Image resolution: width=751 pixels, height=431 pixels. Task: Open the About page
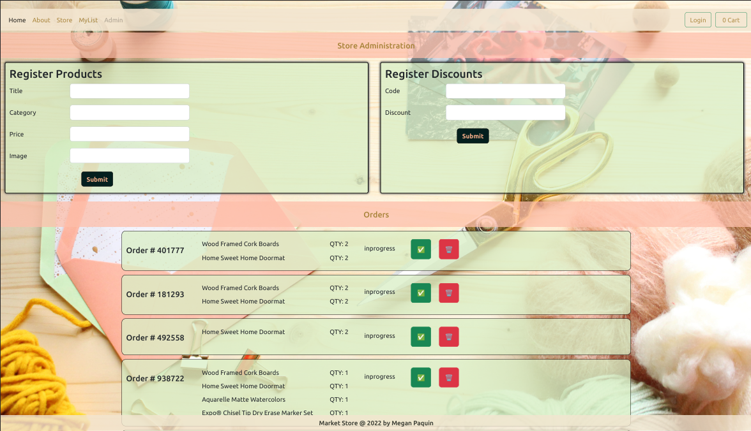click(42, 20)
